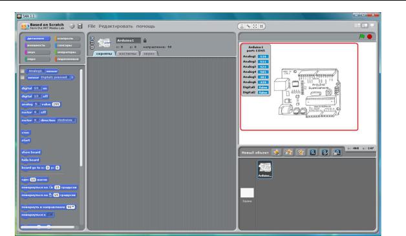Enter presentation mode icon

[372, 25]
